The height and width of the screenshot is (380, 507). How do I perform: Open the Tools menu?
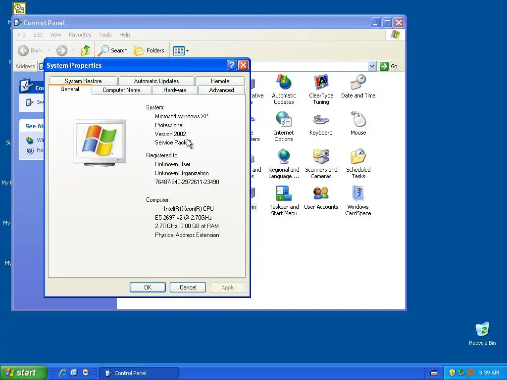pos(105,35)
